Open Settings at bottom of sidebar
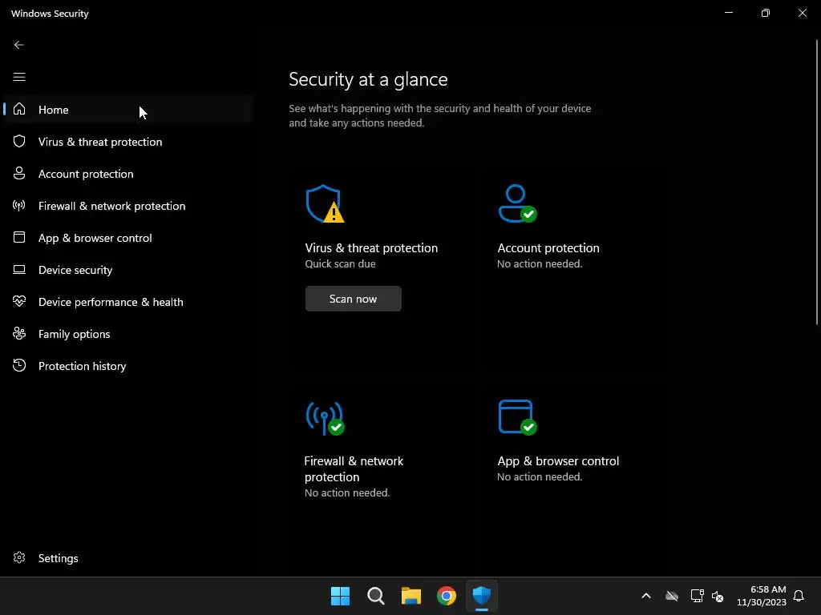This screenshot has height=615, width=821. point(128,558)
